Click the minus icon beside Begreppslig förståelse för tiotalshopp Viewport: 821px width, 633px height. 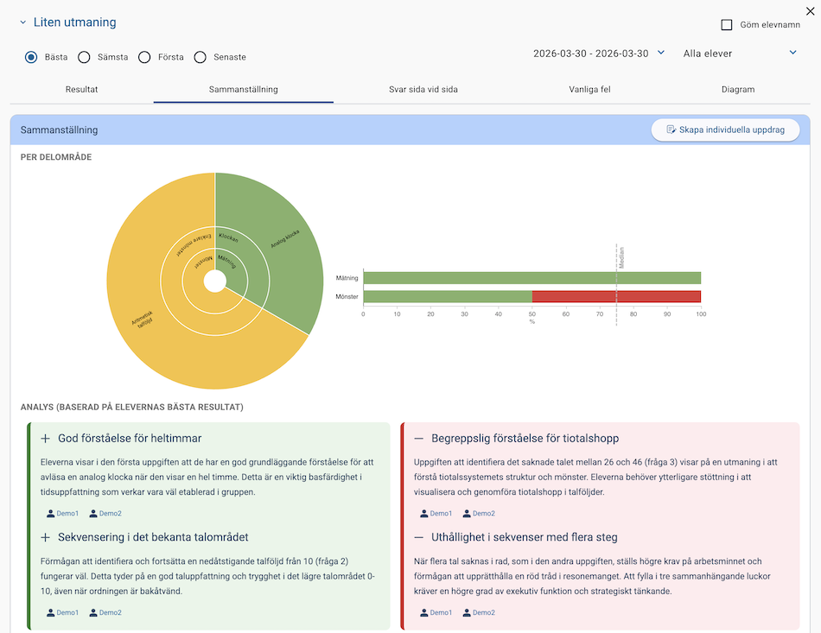[419, 439]
